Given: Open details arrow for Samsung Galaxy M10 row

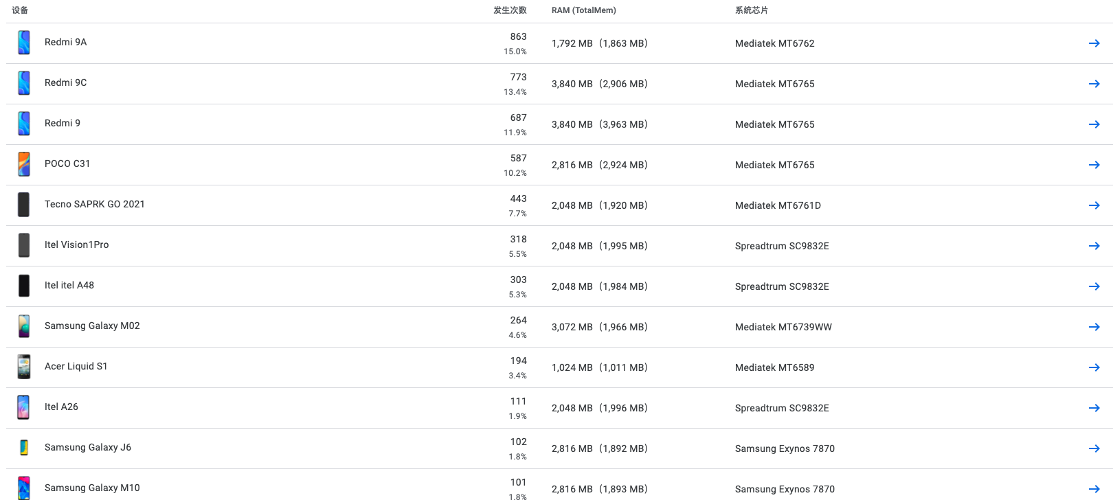Looking at the screenshot, I should (x=1094, y=488).
